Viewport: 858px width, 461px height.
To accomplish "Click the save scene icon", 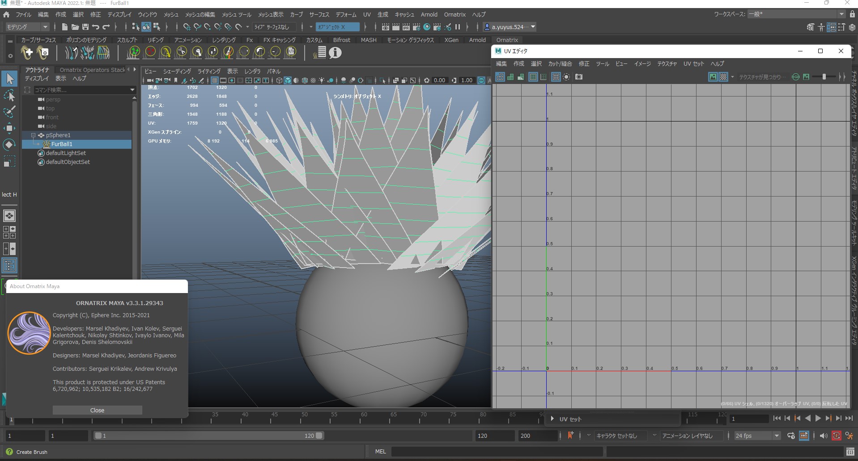I will [85, 27].
